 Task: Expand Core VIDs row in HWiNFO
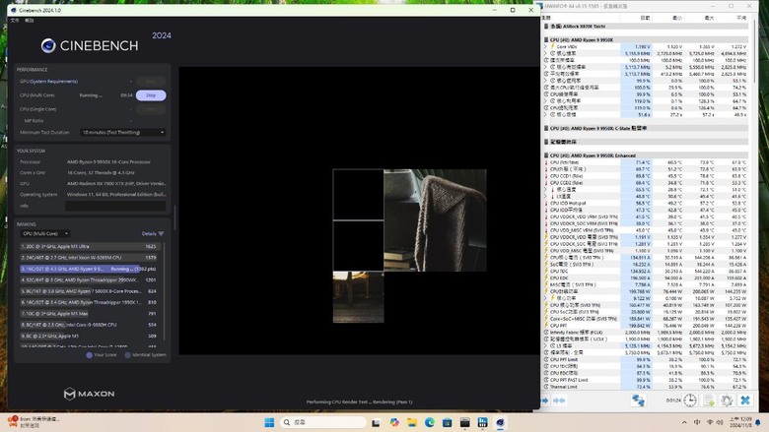click(545, 47)
